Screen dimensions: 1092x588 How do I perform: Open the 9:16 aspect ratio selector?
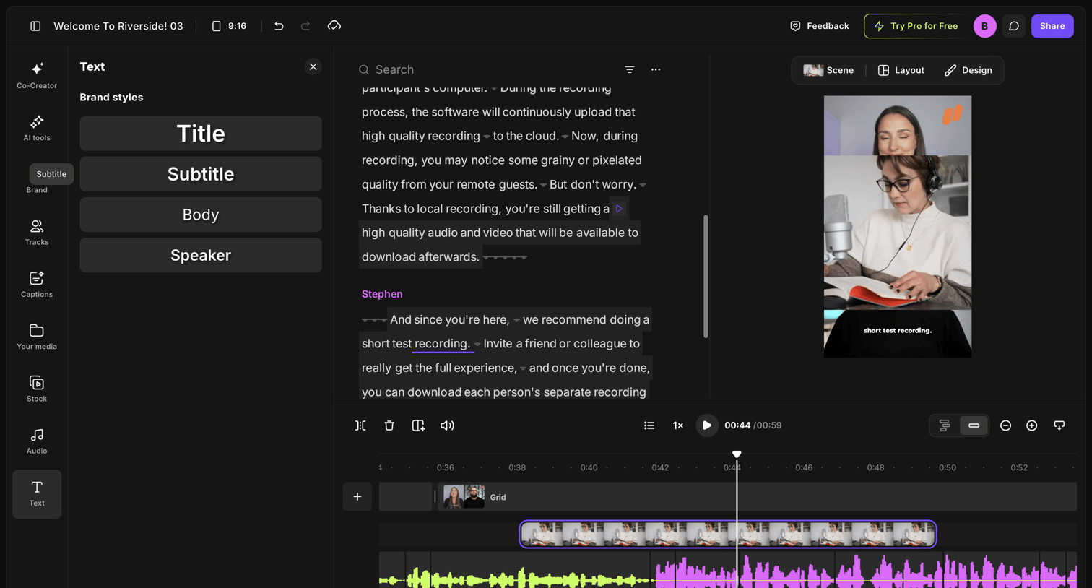tap(229, 26)
